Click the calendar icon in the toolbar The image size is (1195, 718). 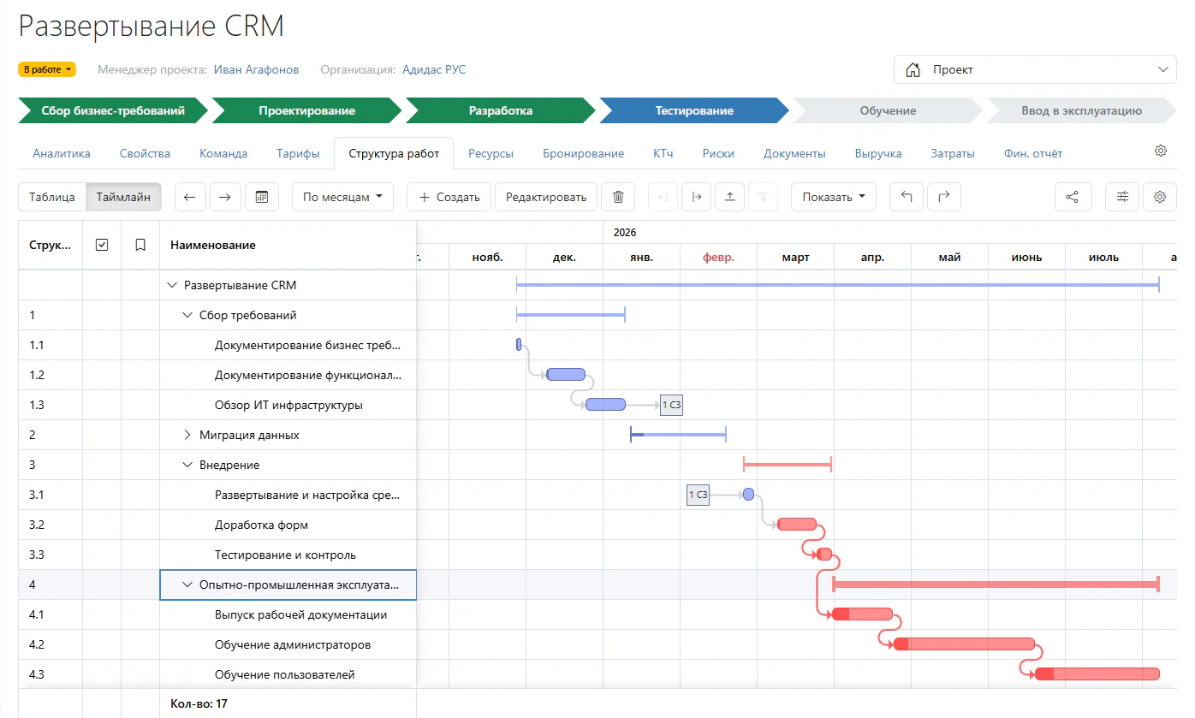pos(262,197)
